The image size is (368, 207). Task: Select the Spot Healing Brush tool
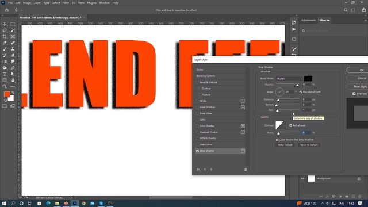tap(13, 43)
